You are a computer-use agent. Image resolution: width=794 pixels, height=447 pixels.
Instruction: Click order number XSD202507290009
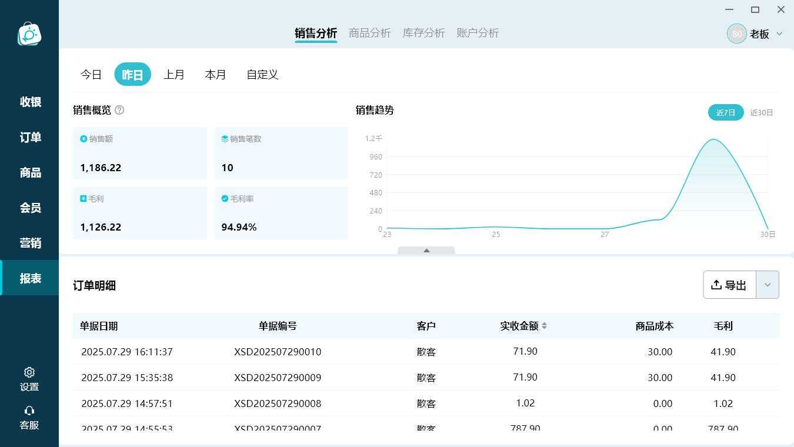click(x=278, y=378)
